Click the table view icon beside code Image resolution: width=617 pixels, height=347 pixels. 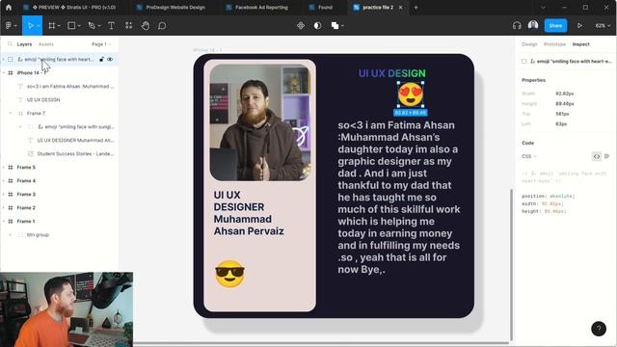tap(606, 156)
